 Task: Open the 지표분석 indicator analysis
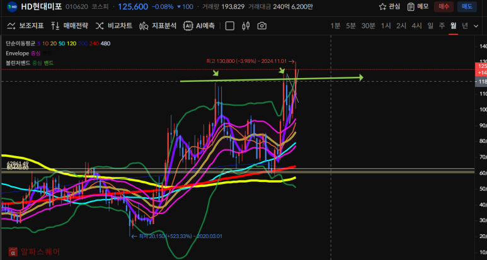158,26
